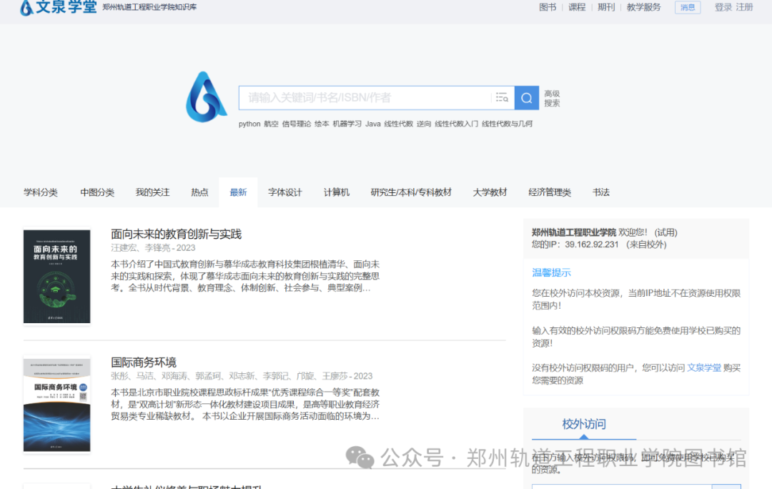
Task: Click the IP address 39.162.92.231 text
Action: pos(591,244)
